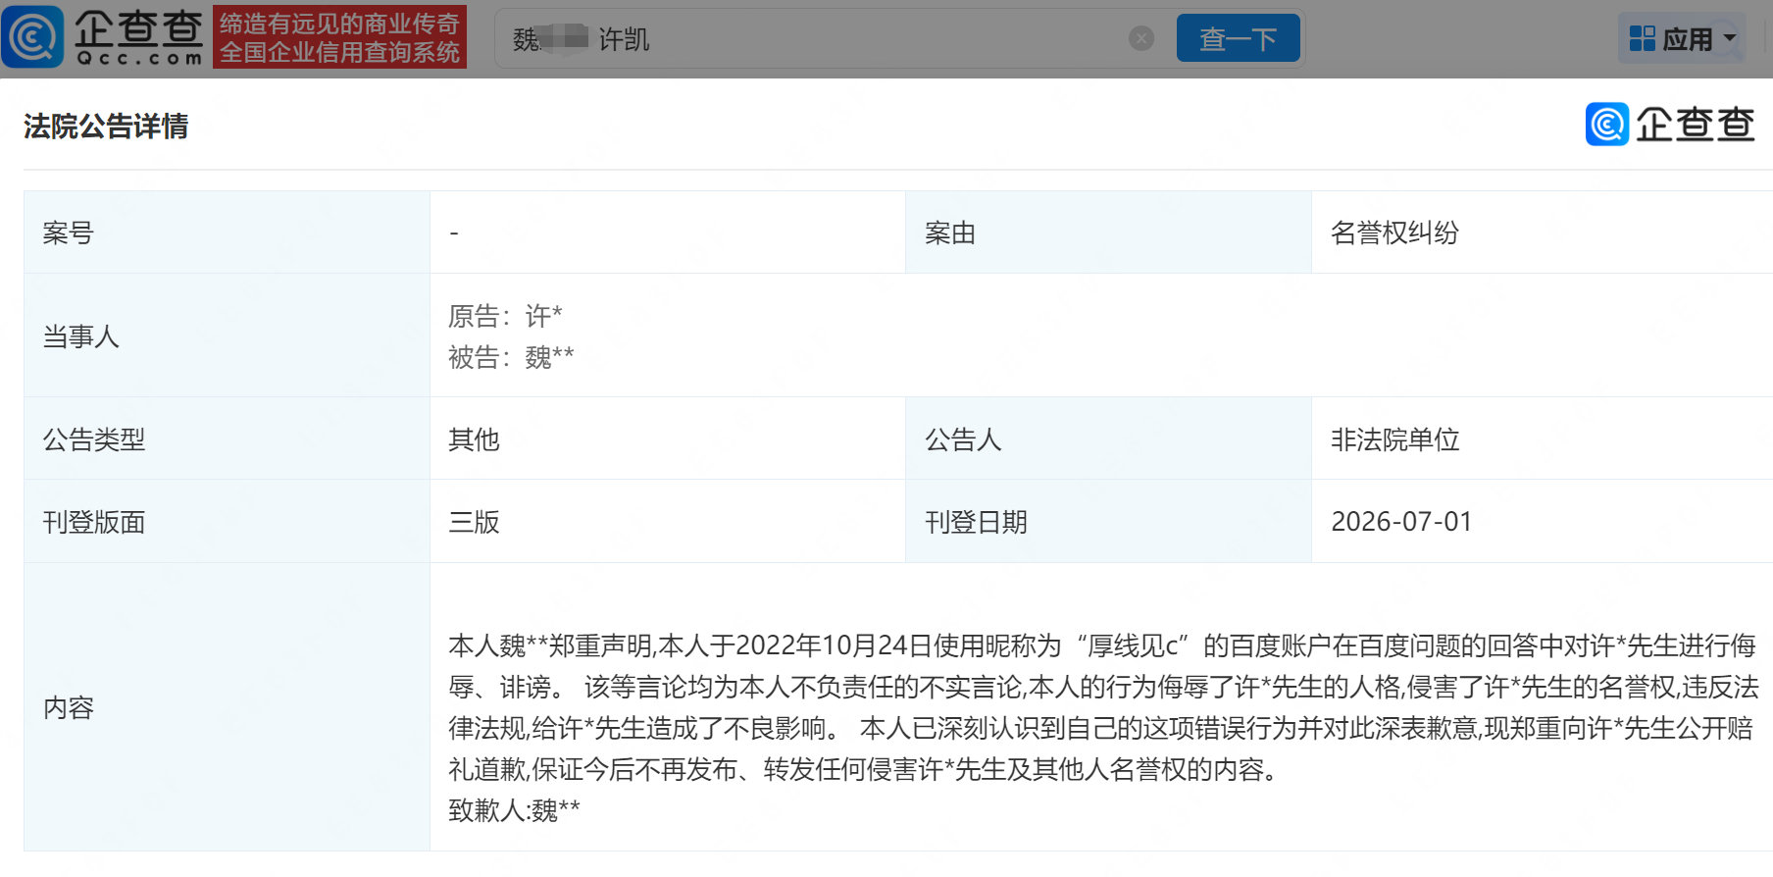Click the apology paragraph starting 本人魏**郑重声明
The image size is (1773, 877).
tap(1103, 707)
